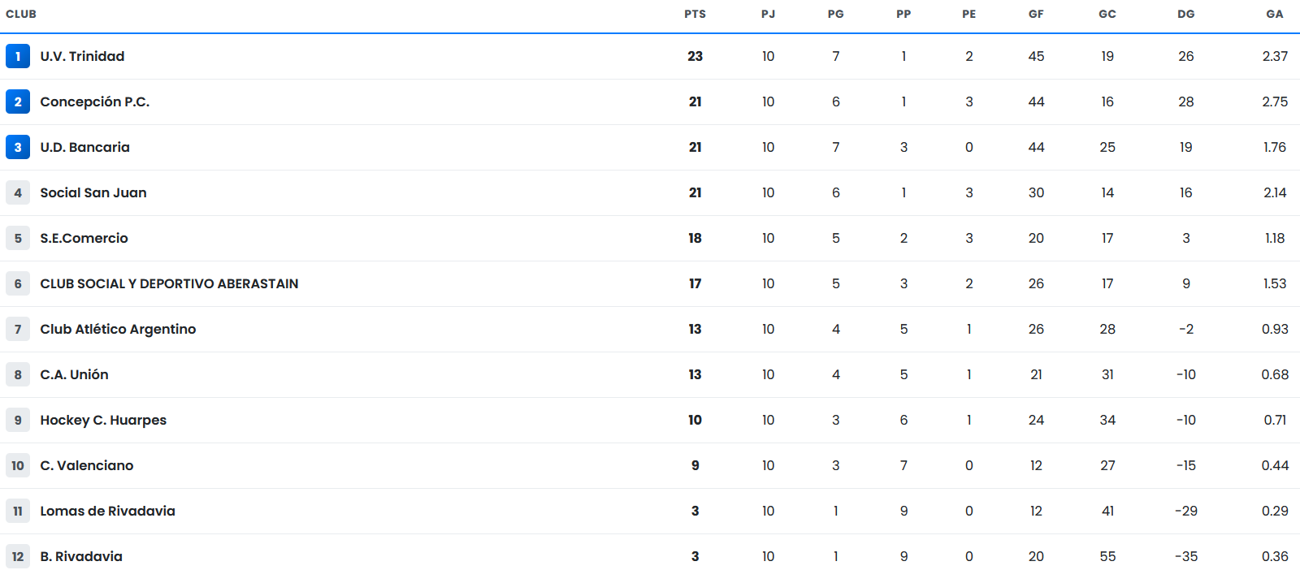The image size is (1300, 570).
Task: Click the gray position 9 badge
Action: click(18, 420)
